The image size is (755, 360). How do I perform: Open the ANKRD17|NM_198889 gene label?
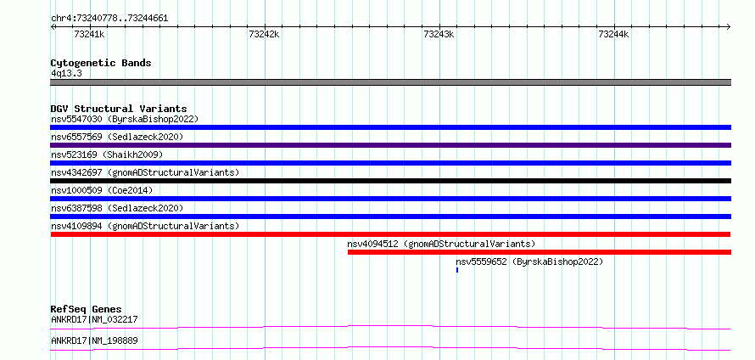pos(94,340)
